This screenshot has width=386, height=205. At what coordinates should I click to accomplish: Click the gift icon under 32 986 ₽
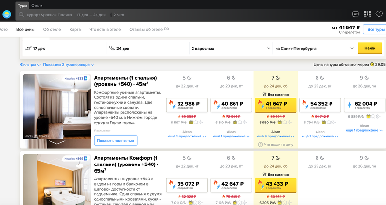point(191,123)
